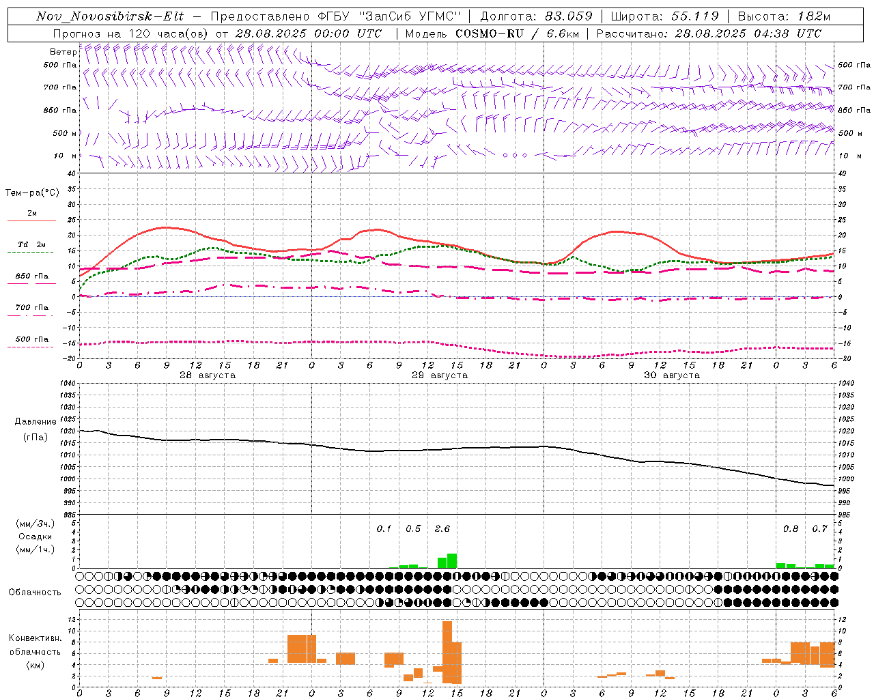The image size is (874, 699).
Task: Click the date label 29 августа
Action: (440, 375)
